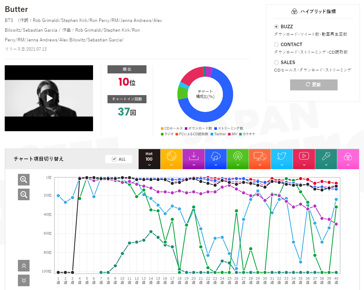
Task: Select the BUZZ radio option
Action: [x=276, y=27]
